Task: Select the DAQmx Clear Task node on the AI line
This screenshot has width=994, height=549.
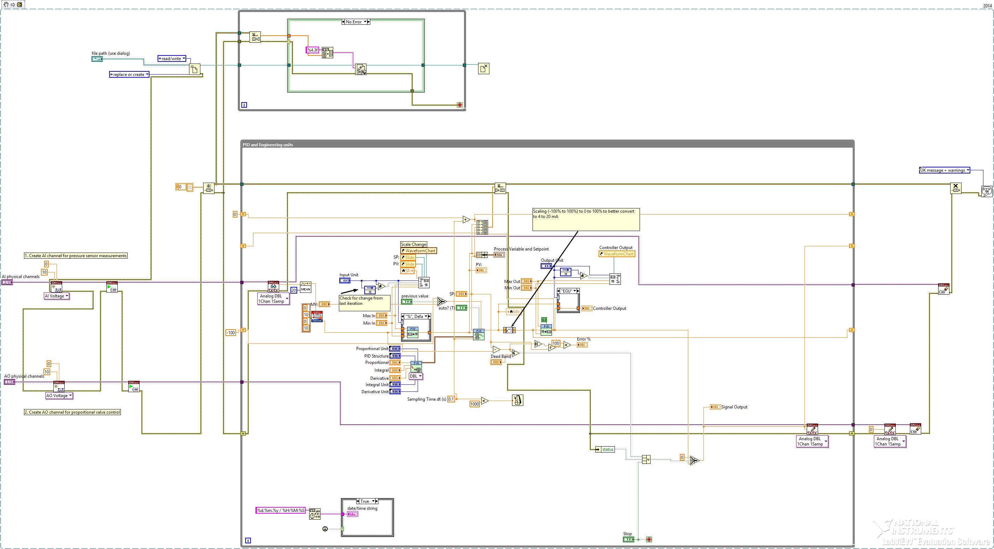Action: (944, 289)
